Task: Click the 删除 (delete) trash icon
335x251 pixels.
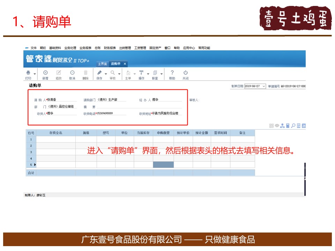Action: 85,73
